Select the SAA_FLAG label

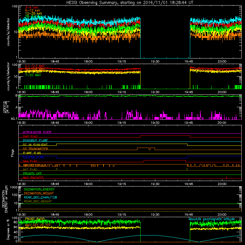[30, 161]
